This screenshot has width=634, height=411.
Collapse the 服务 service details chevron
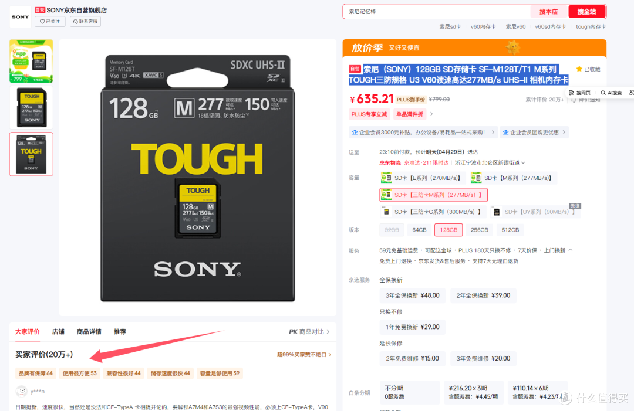point(571,250)
